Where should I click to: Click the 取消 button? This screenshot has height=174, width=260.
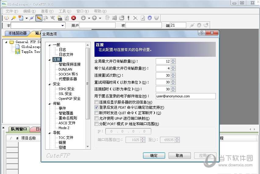180,156
